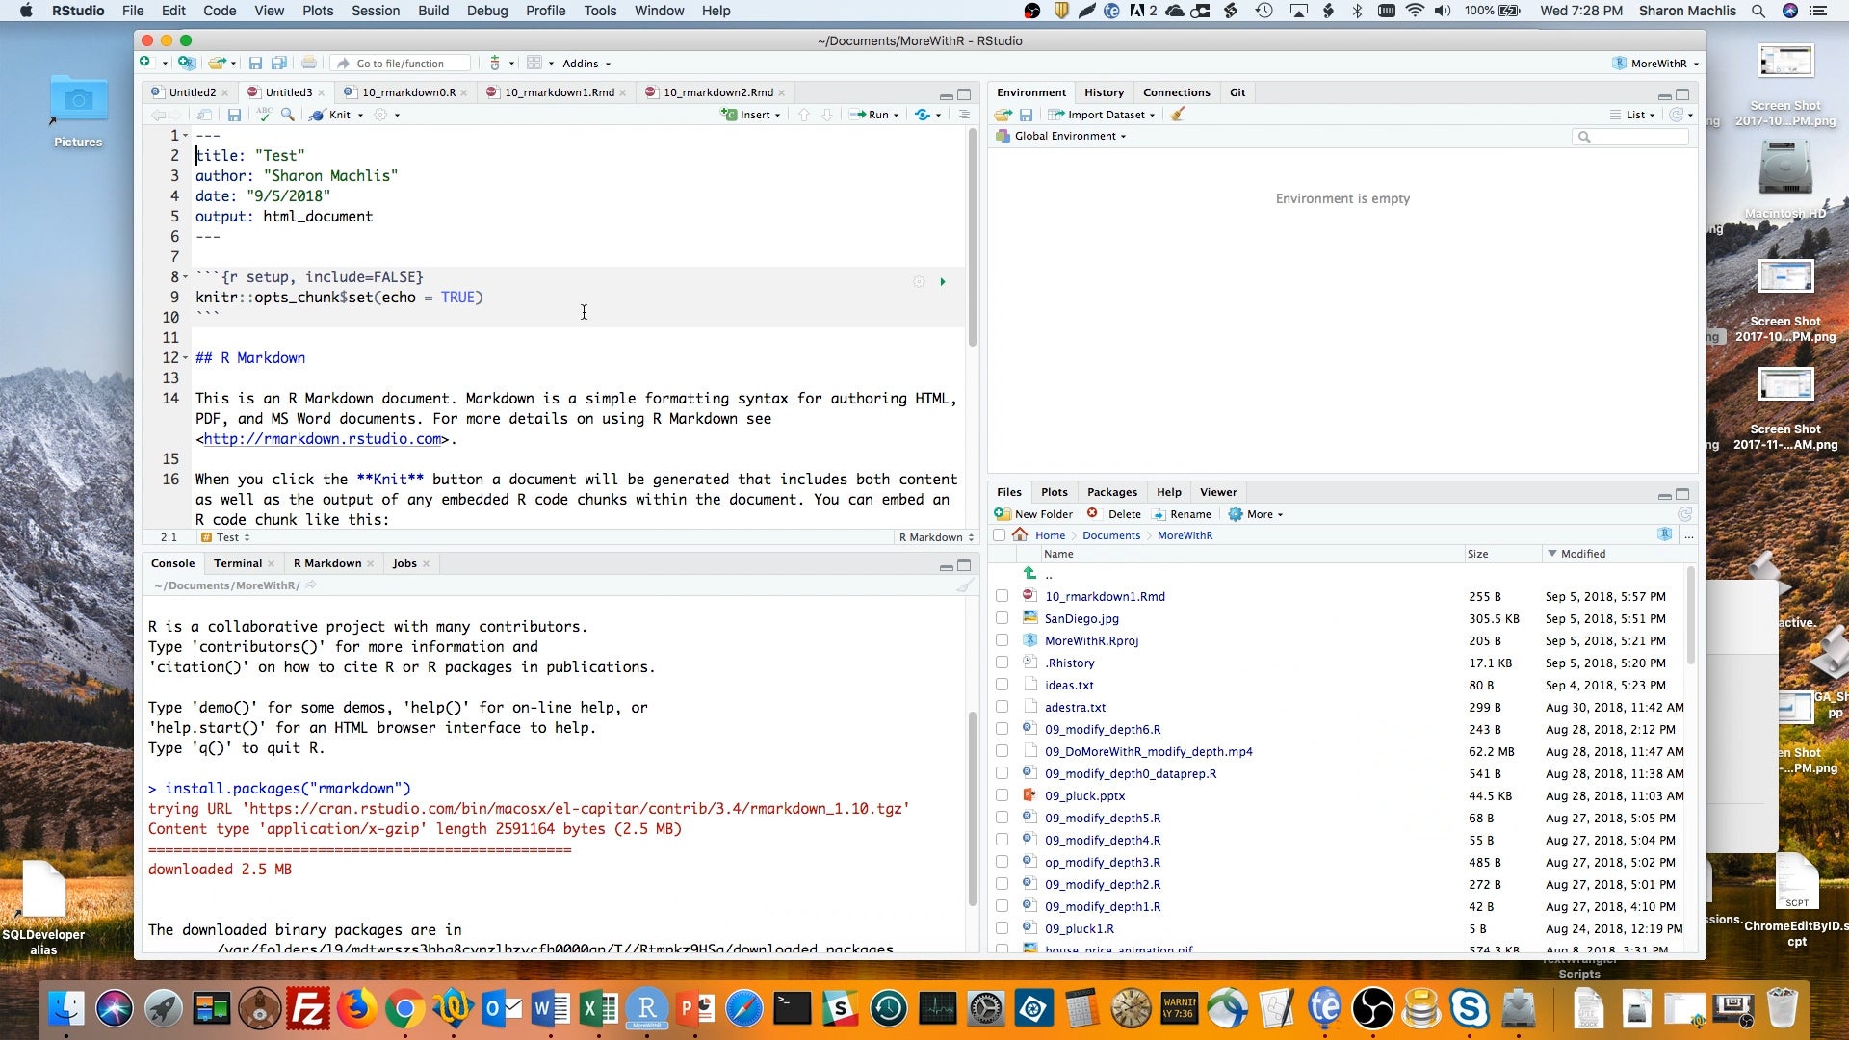Go to project directory R cube icon
Viewport: 1849px width, 1040px height.
click(x=1665, y=534)
